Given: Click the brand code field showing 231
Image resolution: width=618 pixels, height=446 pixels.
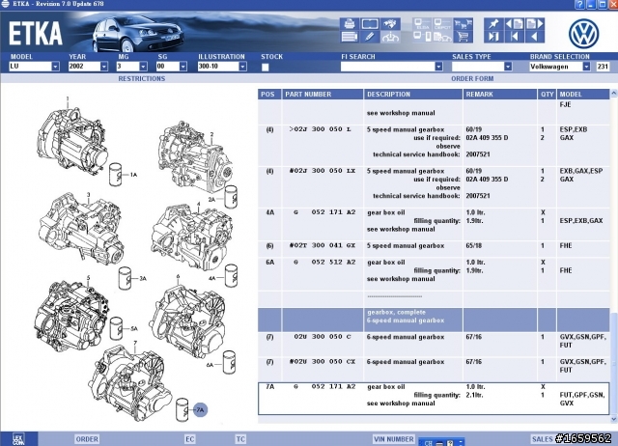Looking at the screenshot, I should tap(603, 67).
